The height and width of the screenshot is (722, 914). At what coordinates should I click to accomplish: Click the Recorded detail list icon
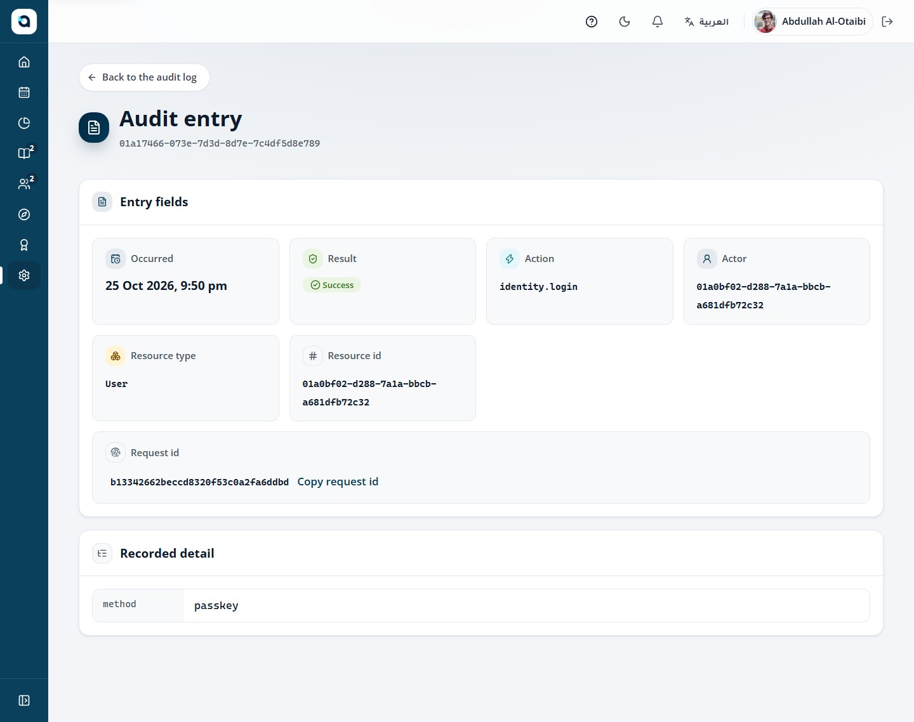coord(102,553)
